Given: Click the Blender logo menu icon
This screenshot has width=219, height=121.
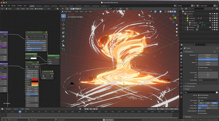Looking at the screenshot, I should tap(2, 6).
